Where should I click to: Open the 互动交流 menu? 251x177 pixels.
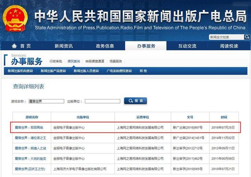tap(187, 46)
